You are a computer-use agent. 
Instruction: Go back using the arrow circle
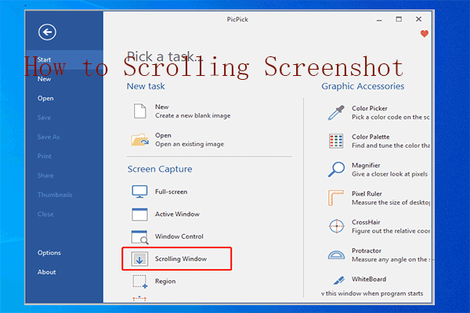[x=47, y=32]
